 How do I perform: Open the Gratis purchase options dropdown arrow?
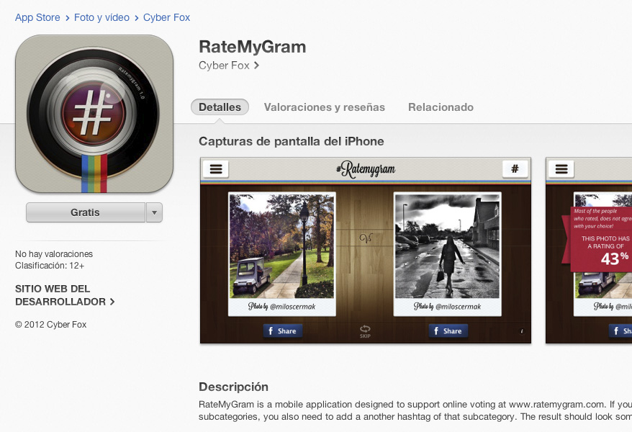click(x=154, y=212)
